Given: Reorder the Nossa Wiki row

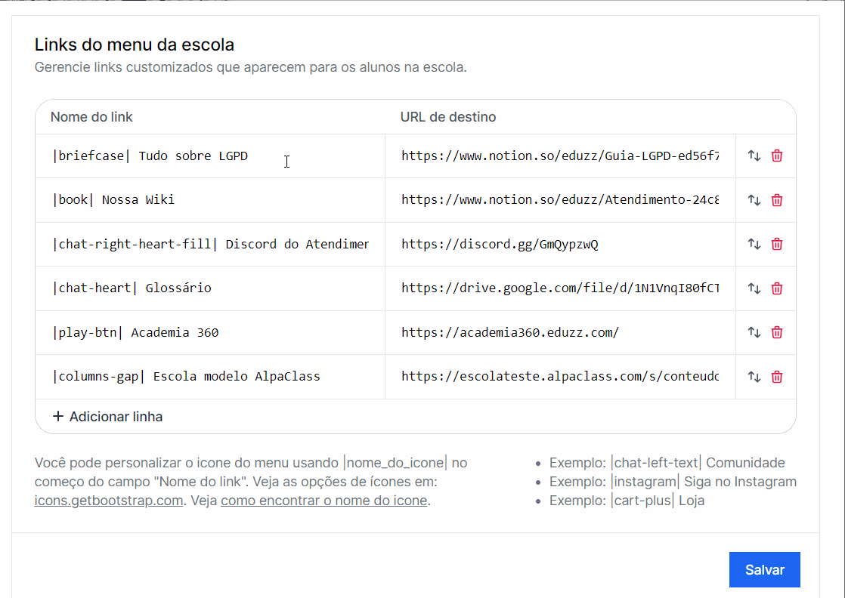Looking at the screenshot, I should pos(754,200).
